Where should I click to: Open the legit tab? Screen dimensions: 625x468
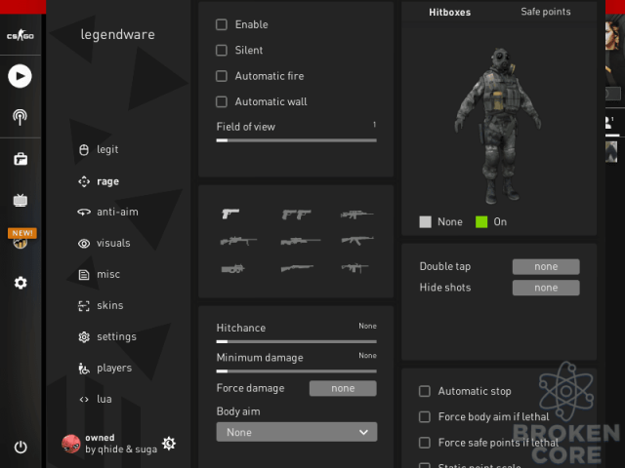pos(99,149)
